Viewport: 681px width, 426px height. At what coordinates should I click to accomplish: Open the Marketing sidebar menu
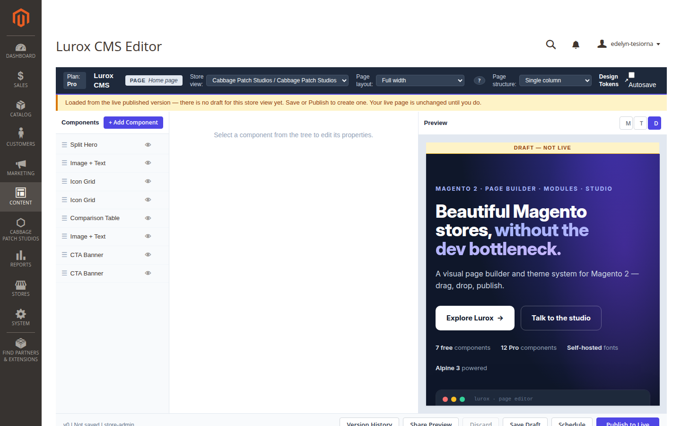click(x=21, y=168)
